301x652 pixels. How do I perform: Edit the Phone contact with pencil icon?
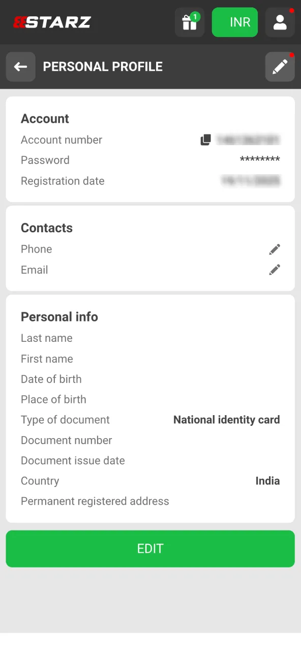[x=274, y=249]
